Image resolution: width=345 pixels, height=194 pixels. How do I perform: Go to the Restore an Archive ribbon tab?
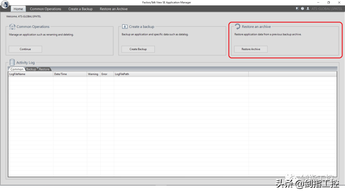[x=113, y=9]
